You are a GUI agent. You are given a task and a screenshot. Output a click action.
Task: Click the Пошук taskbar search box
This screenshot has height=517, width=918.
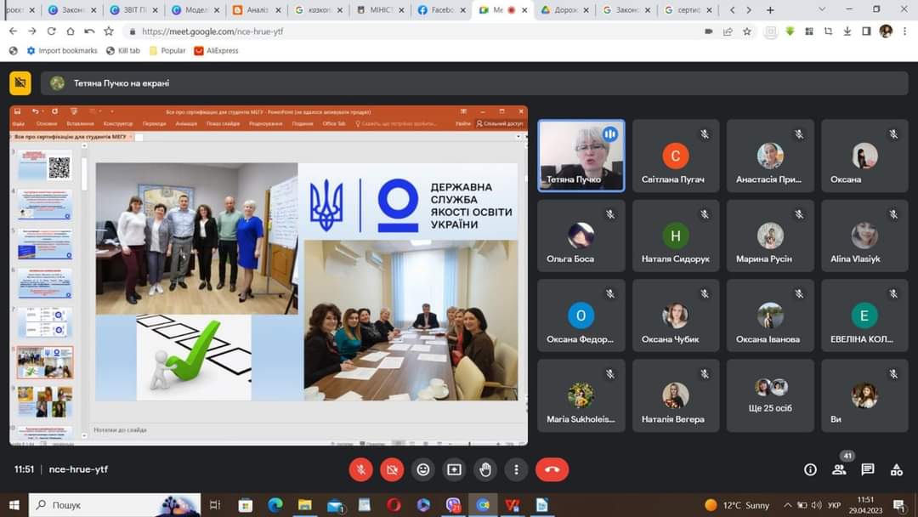pos(115,505)
